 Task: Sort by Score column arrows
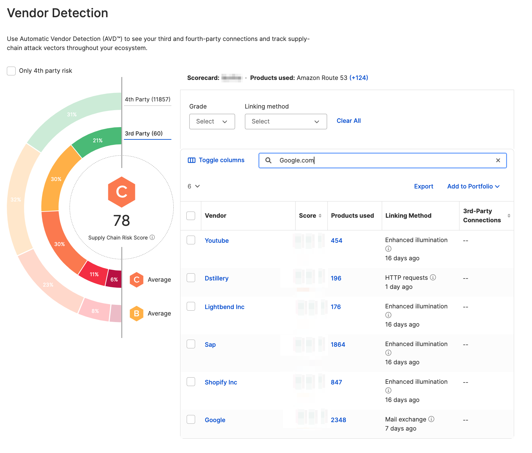(320, 216)
